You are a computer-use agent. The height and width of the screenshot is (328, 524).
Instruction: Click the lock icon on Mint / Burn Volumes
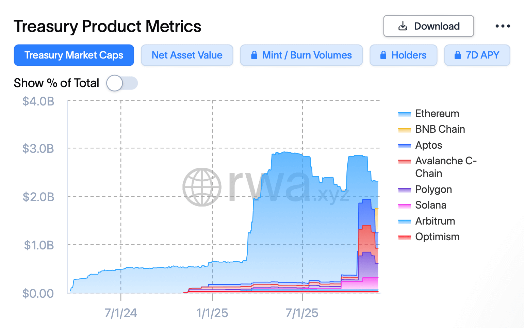click(x=254, y=55)
